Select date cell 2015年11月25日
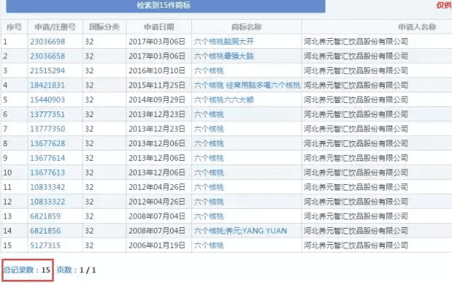The image size is (452, 285). (157, 85)
